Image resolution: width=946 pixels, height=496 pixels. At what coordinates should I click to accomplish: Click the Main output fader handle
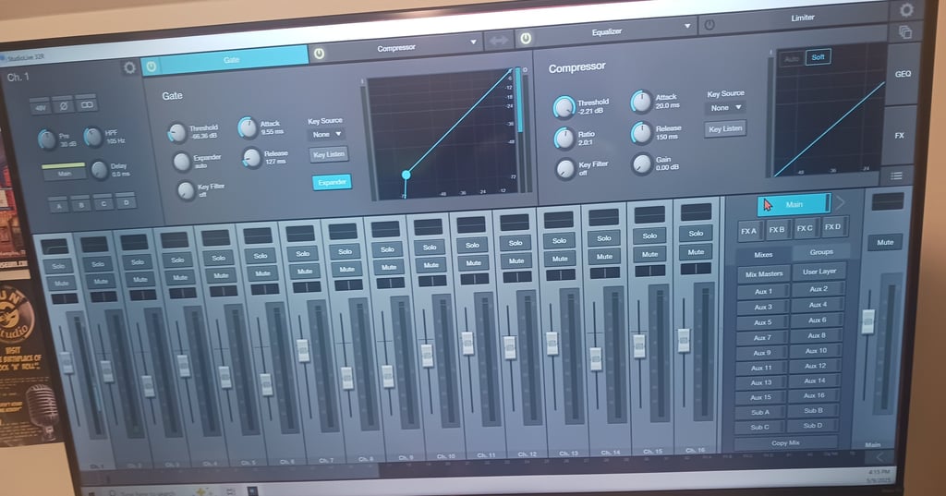(x=868, y=321)
